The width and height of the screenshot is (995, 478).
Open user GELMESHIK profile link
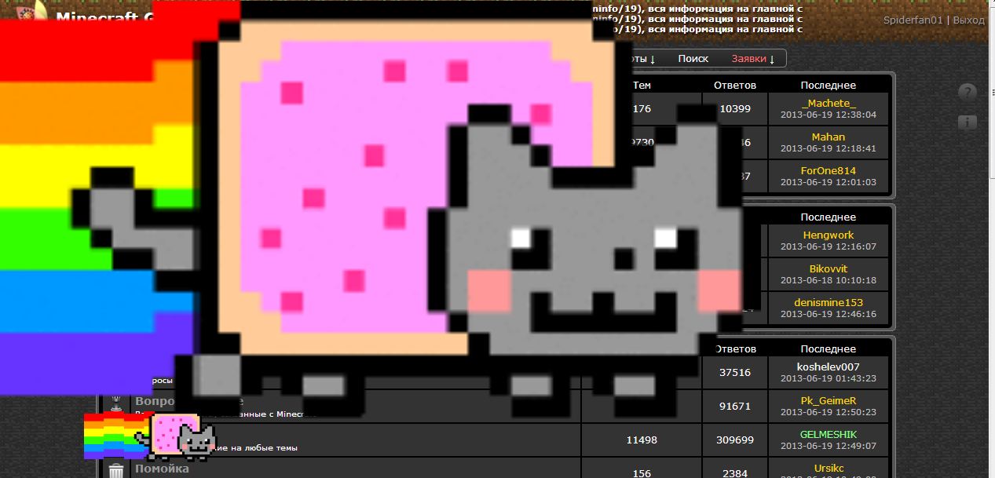tap(829, 434)
